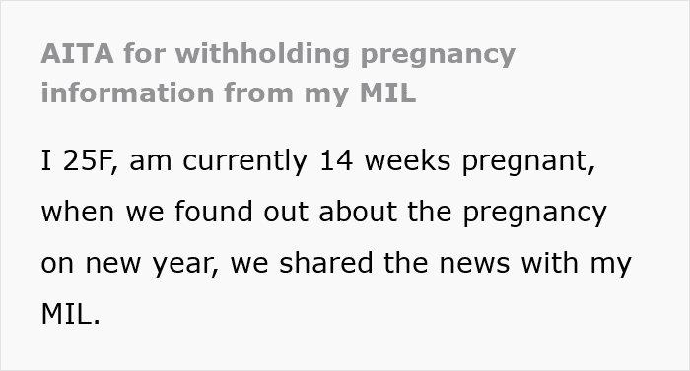Click "pregnancy" in the black body text
Viewport: 690px width, 371px height.
point(534,214)
